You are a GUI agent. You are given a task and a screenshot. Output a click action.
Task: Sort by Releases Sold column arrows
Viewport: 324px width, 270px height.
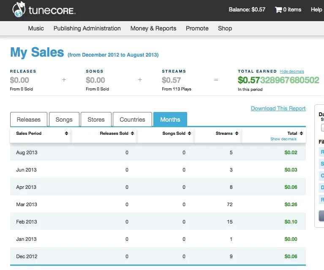coord(132,134)
